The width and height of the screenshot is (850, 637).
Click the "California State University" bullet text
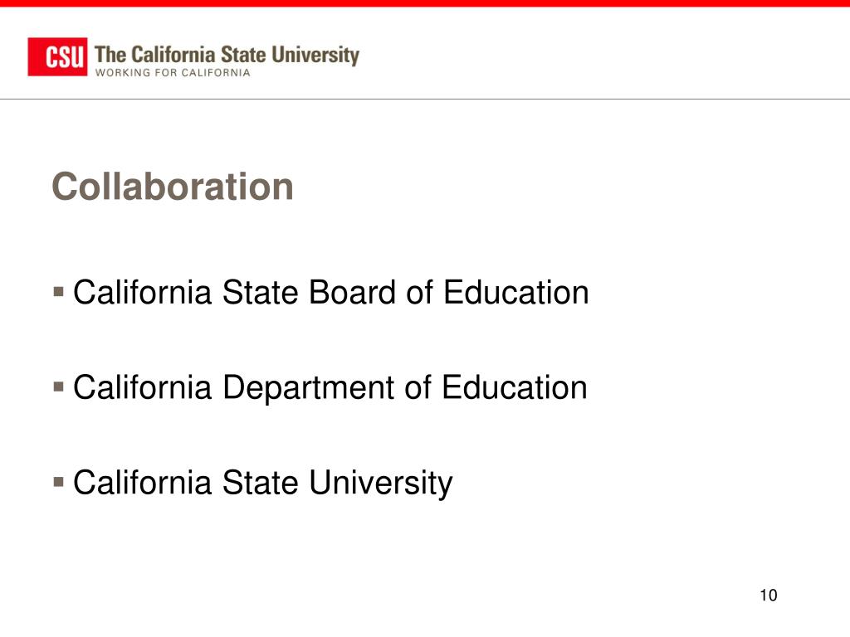[x=262, y=484]
